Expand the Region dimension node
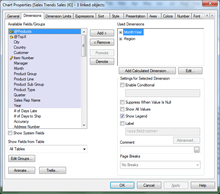Screen dimensions: 220x194 [x=120, y=39]
